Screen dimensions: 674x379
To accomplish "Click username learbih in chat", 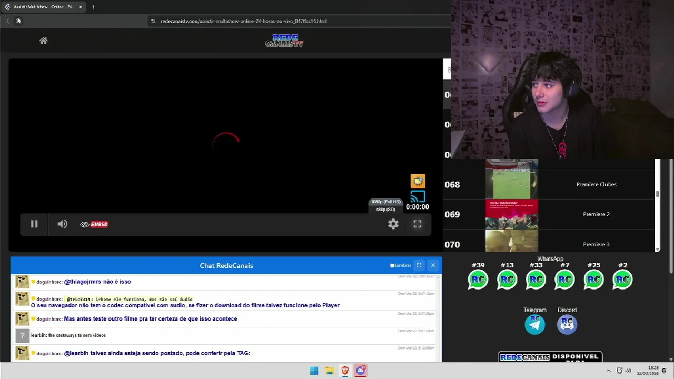I will coord(38,335).
